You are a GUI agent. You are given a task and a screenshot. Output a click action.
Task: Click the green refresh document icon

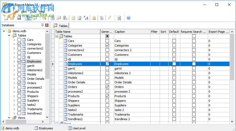(x=119, y=18)
